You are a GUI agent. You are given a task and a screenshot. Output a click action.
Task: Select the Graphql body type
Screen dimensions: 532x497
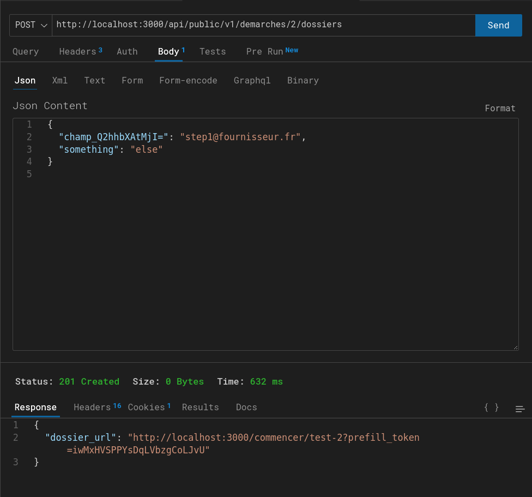tap(252, 80)
